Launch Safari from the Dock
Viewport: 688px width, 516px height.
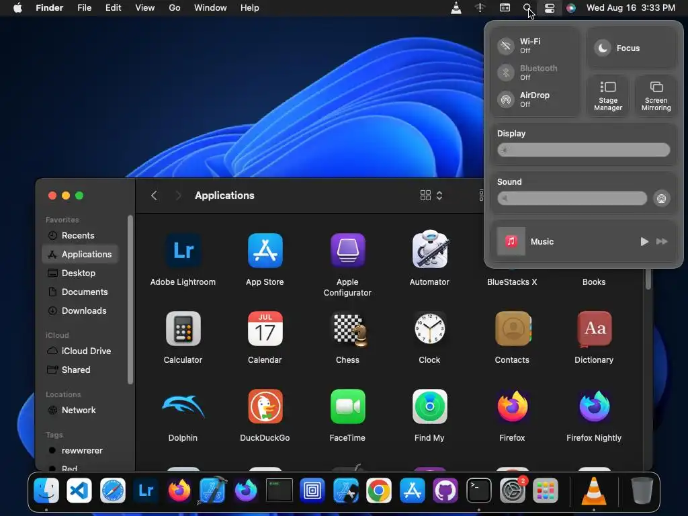tap(113, 490)
